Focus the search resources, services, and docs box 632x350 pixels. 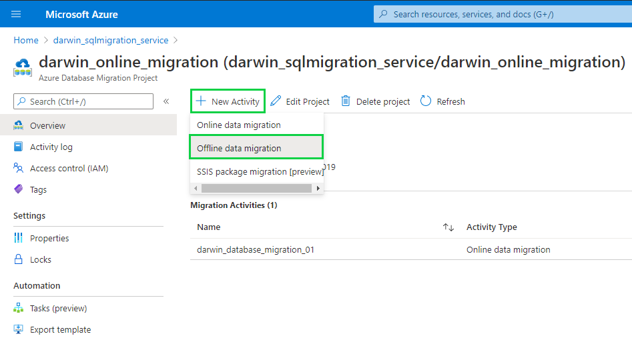click(503, 14)
